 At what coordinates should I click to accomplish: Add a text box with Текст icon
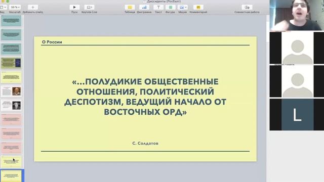click(x=158, y=7)
